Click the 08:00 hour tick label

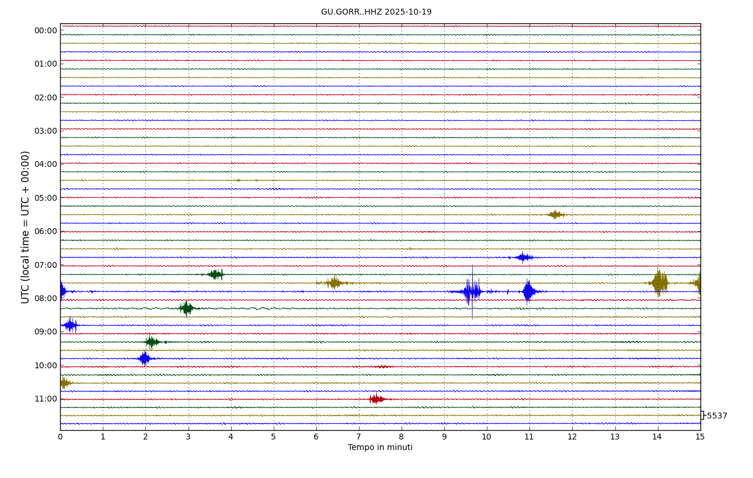[46, 298]
